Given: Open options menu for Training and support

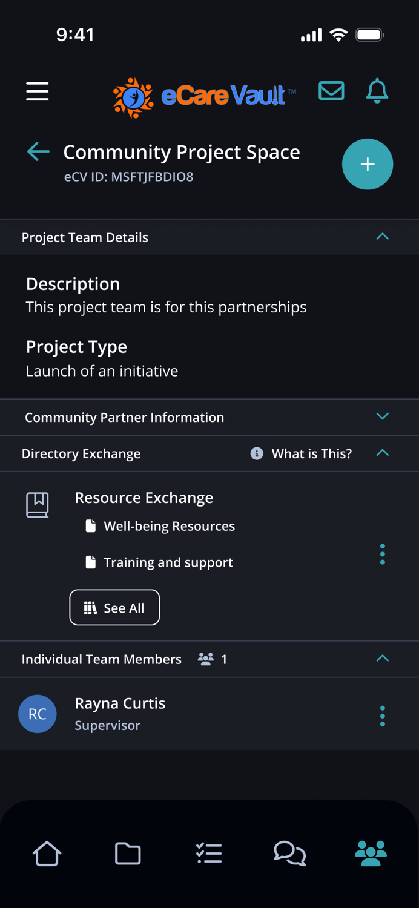Looking at the screenshot, I should pos(382,554).
